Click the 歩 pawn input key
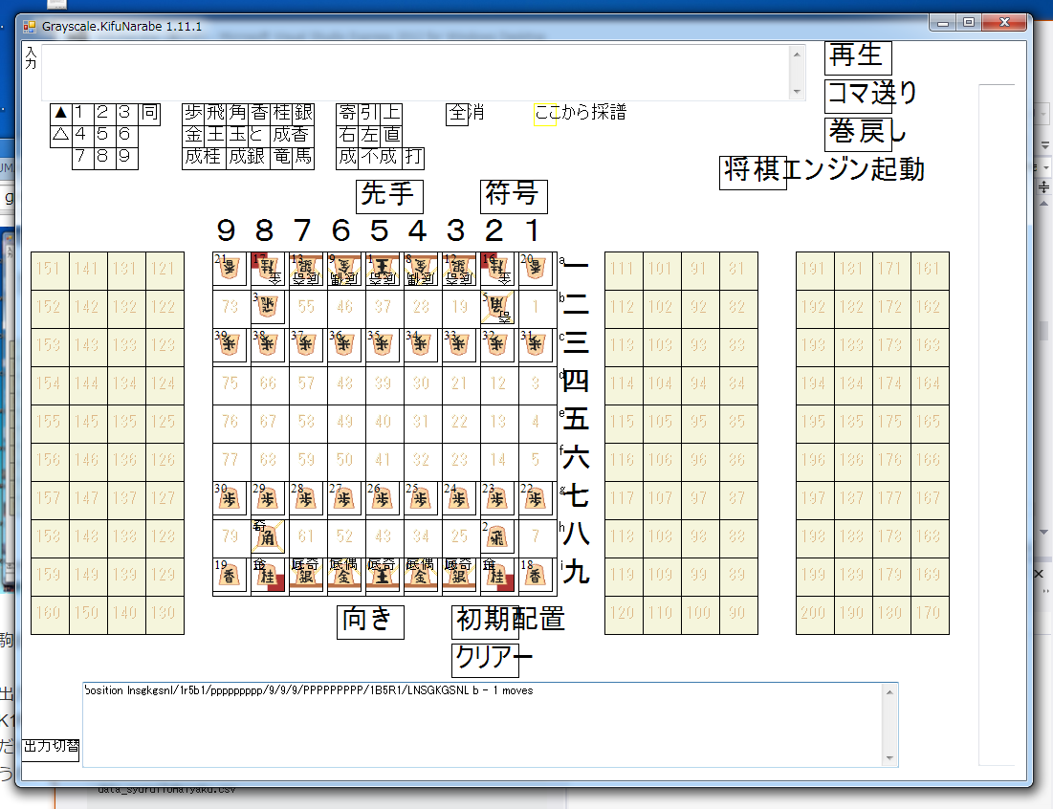Screen dimensions: 1053x809 click(x=193, y=114)
